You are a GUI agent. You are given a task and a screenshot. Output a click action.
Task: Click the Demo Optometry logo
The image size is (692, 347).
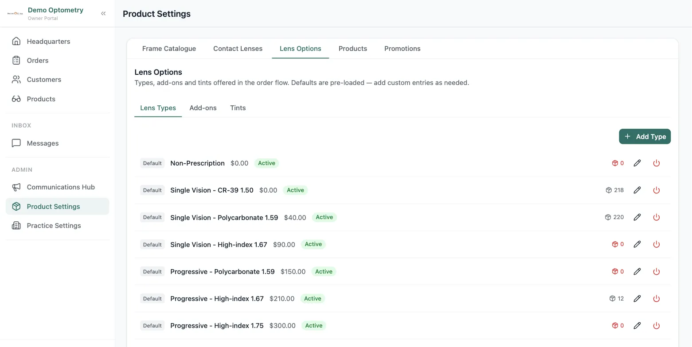tap(15, 13)
